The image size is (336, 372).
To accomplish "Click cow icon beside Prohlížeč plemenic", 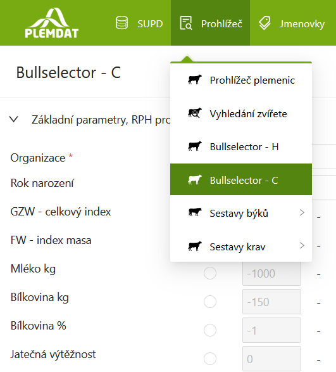I will click(x=195, y=80).
